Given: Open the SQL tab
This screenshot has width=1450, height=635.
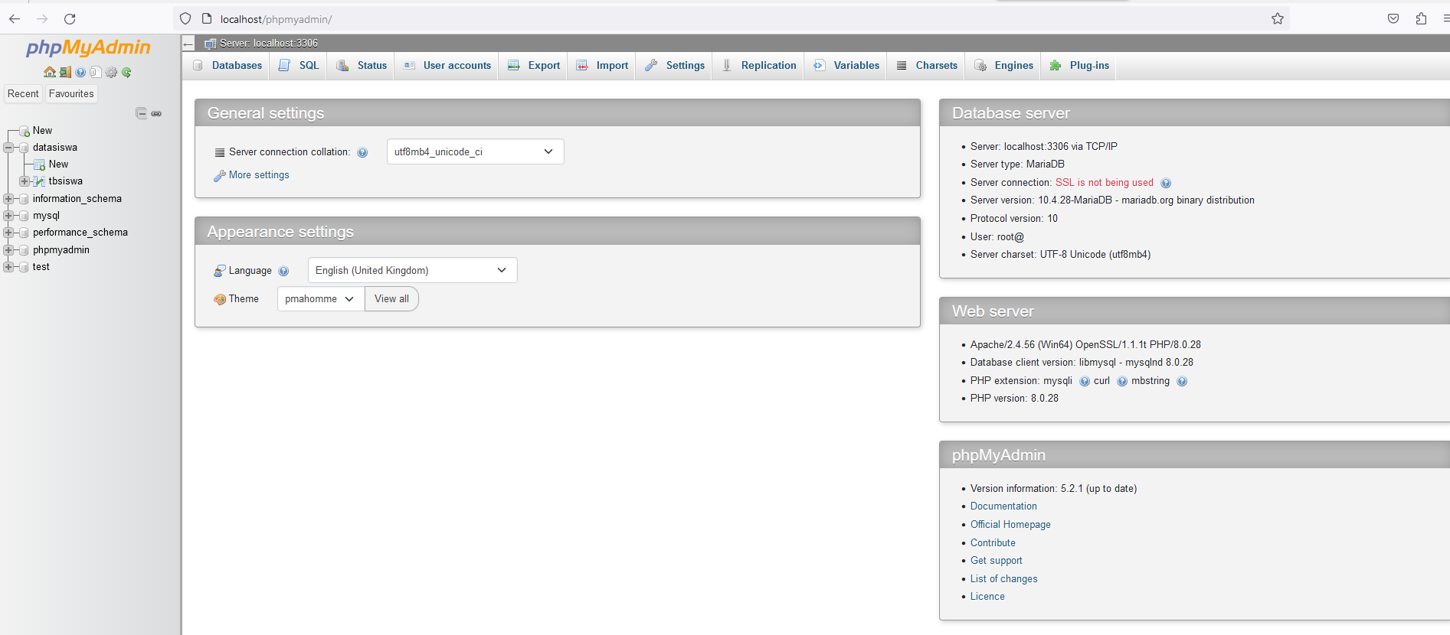Looking at the screenshot, I should [299, 66].
